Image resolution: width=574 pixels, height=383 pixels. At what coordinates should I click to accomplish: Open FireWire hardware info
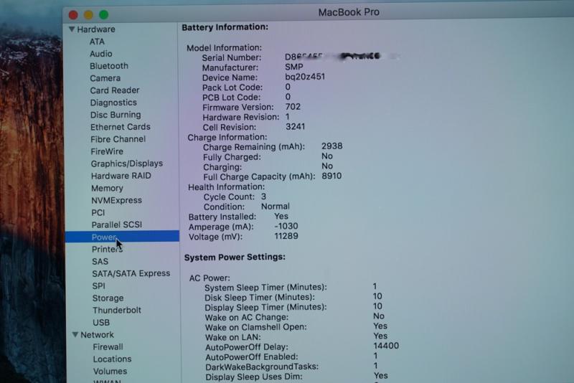107,151
